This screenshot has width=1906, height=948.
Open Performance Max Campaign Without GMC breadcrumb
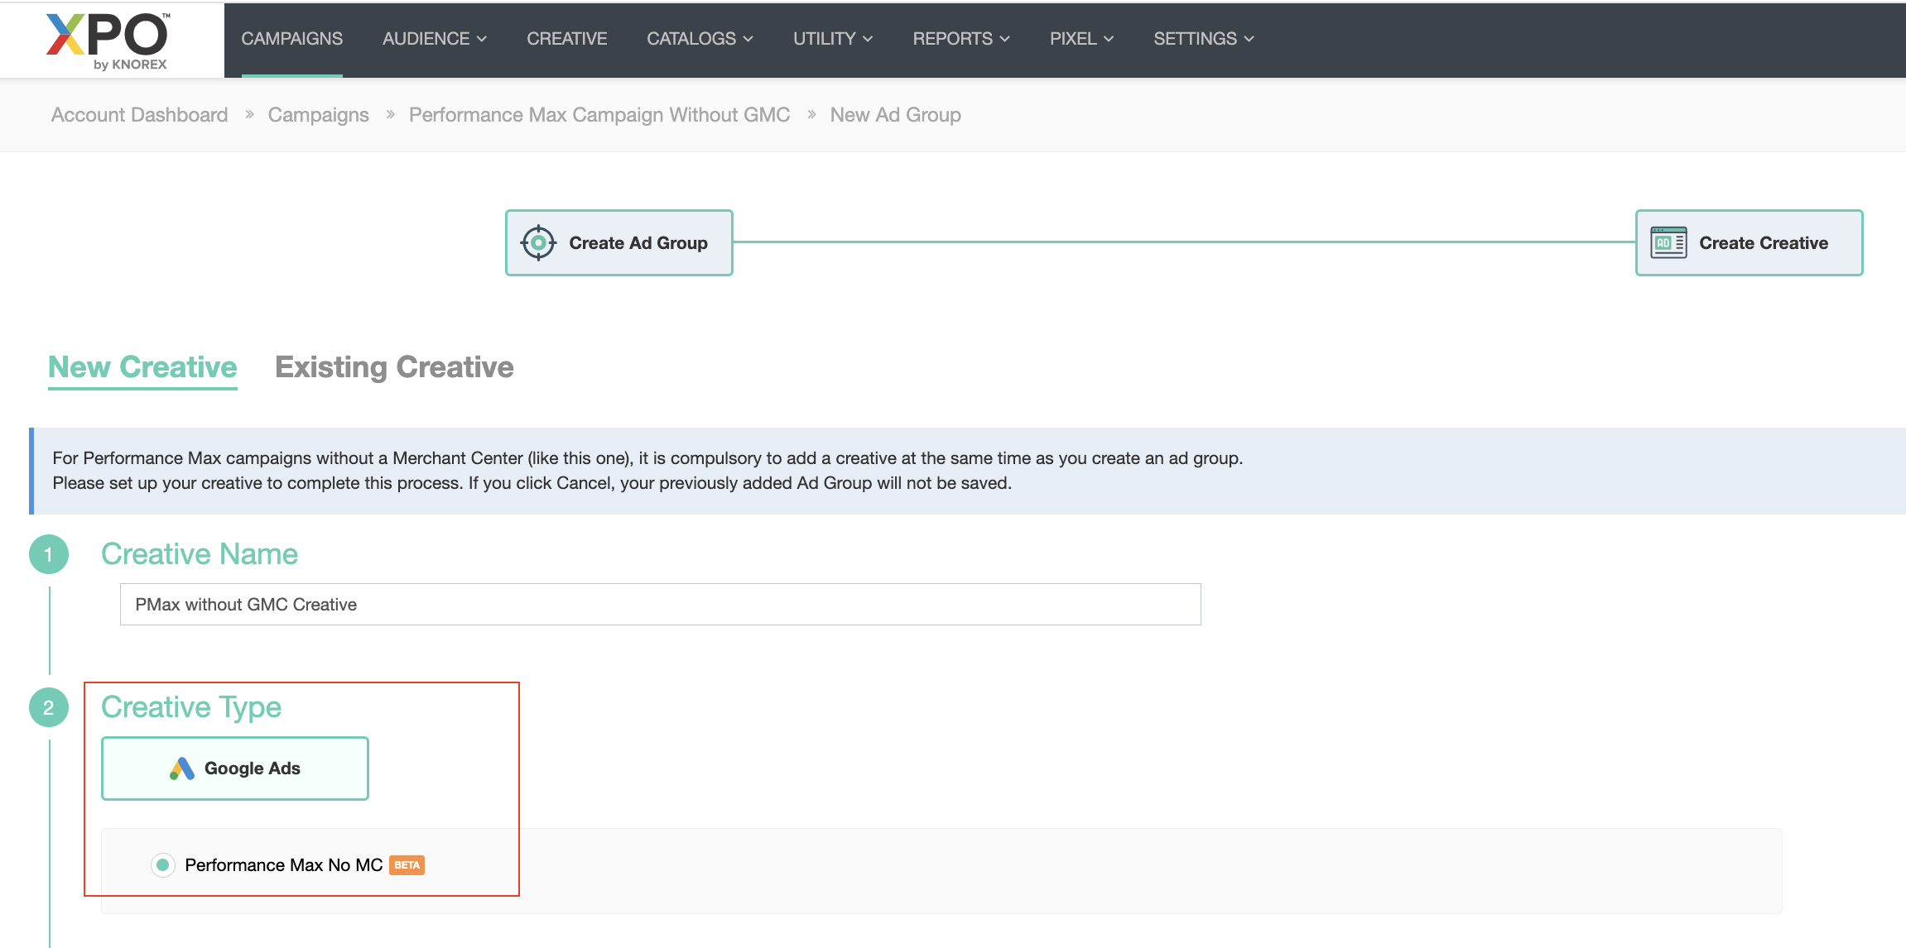599,115
